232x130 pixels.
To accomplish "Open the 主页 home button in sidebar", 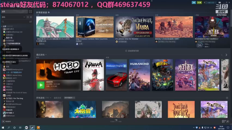I will tap(14, 12).
